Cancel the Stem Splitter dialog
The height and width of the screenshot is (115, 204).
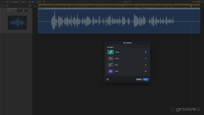pos(139,79)
